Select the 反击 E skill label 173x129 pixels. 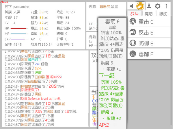(x=146, y=33)
